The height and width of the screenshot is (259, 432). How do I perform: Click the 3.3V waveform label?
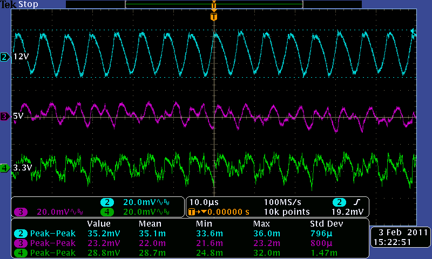click(x=23, y=168)
